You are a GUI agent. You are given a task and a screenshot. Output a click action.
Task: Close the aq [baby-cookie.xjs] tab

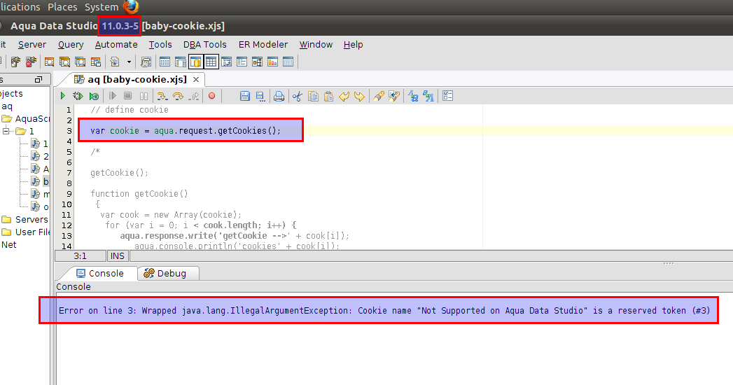(196, 79)
